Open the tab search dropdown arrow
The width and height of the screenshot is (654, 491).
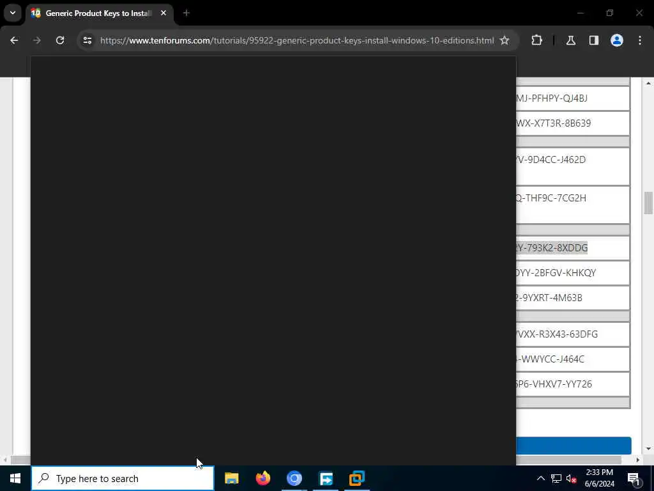(x=13, y=13)
